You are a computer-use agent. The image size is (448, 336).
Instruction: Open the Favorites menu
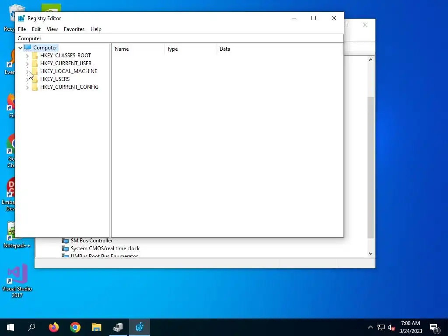[x=74, y=29]
